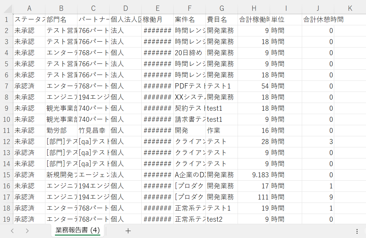Screen dimensions: 366x238
Task: Open the sheet tab options dots
Action: (357, 231)
